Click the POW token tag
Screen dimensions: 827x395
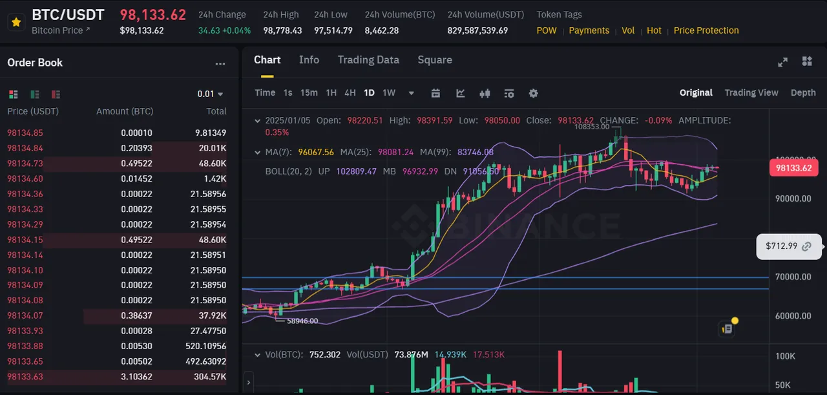click(547, 30)
